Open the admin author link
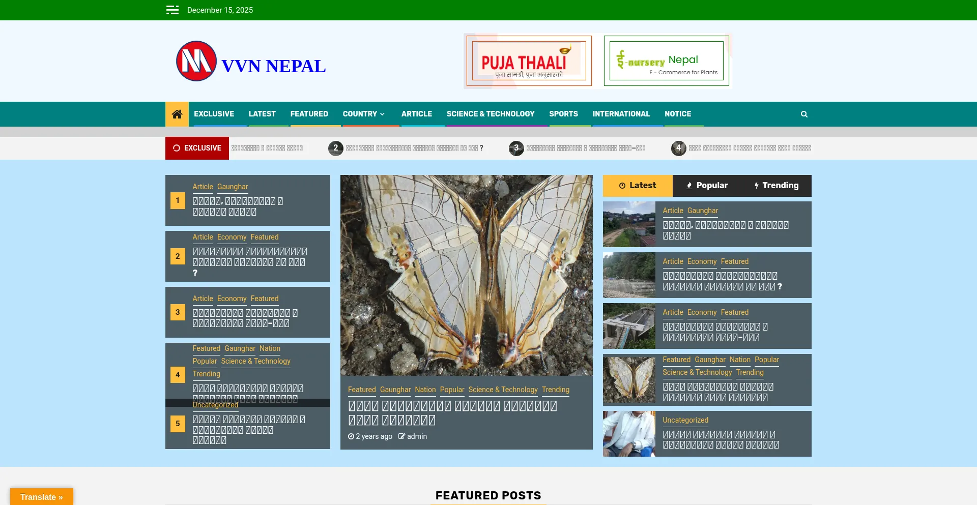Image resolution: width=977 pixels, height=505 pixels. pos(417,436)
